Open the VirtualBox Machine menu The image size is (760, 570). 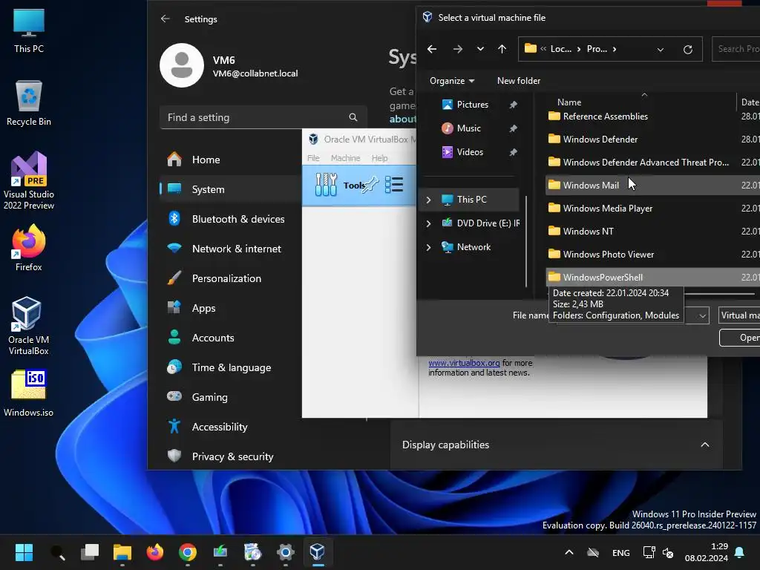pyautogui.click(x=345, y=158)
